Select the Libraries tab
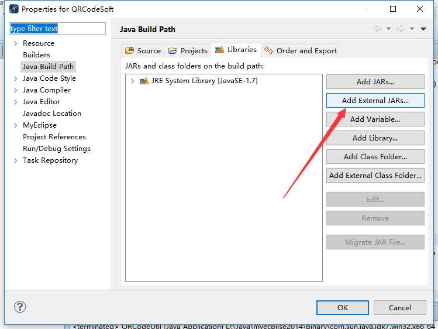This screenshot has width=438, height=329. (236, 50)
